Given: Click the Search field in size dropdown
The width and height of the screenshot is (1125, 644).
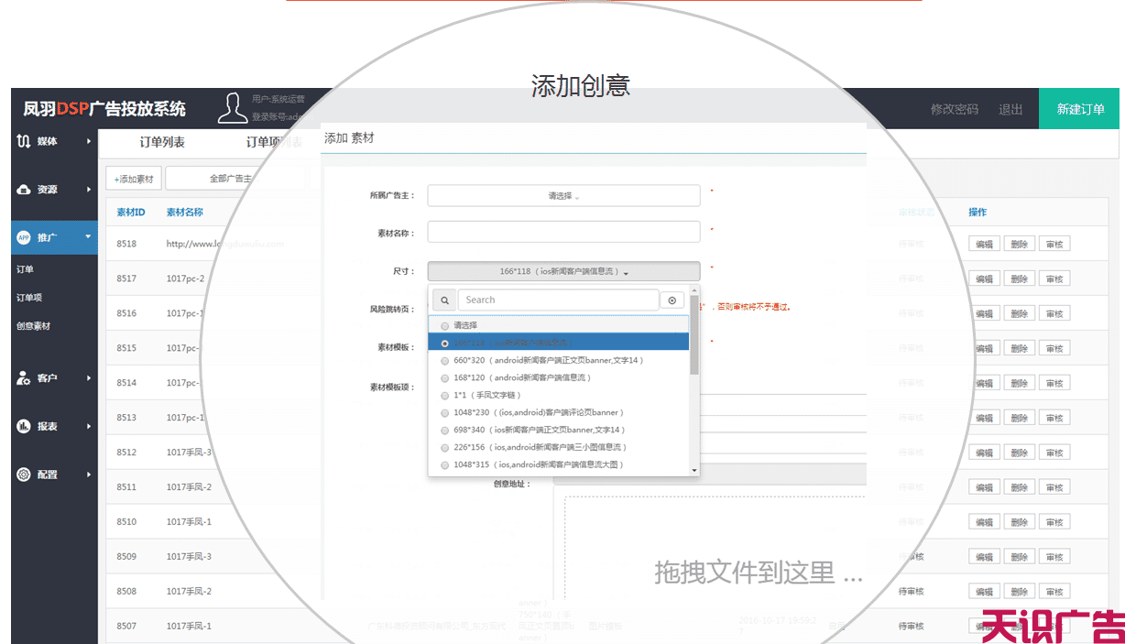Looking at the screenshot, I should click(559, 300).
